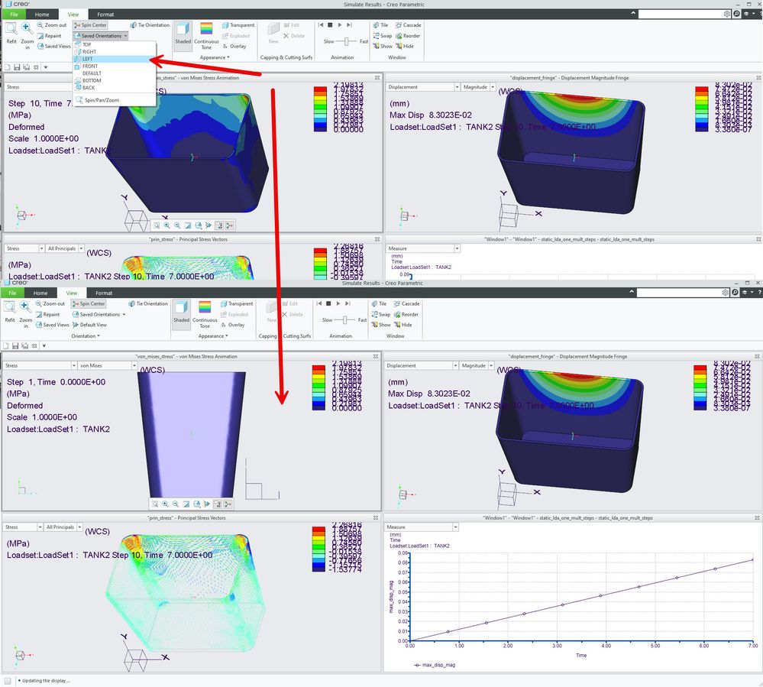Expand the Orientation ribbon group arrow
This screenshot has height=687, width=763.
(99, 336)
